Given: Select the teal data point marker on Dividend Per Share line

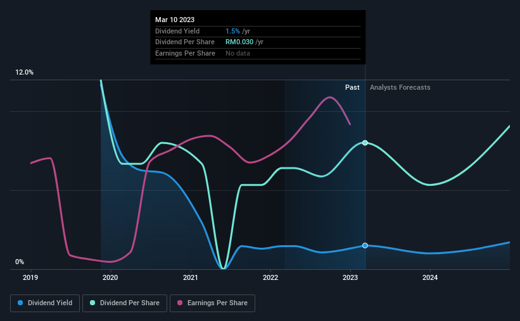Looking at the screenshot, I should tap(365, 143).
